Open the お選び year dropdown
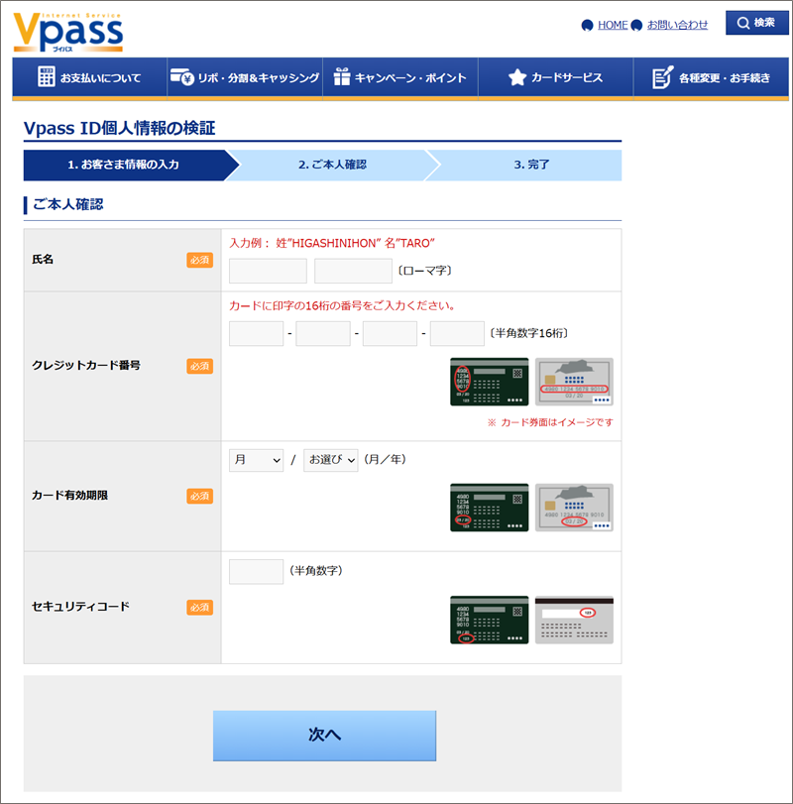Viewport: 793px width, 804px height. [330, 460]
